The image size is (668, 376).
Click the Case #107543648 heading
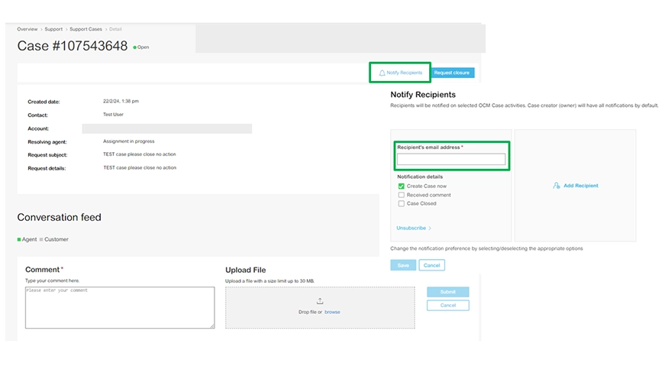[73, 46]
